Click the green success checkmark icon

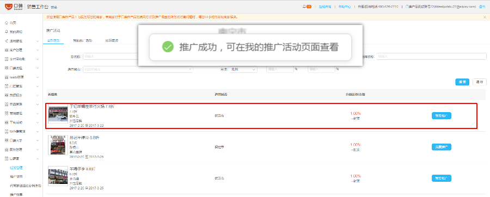click(x=168, y=47)
